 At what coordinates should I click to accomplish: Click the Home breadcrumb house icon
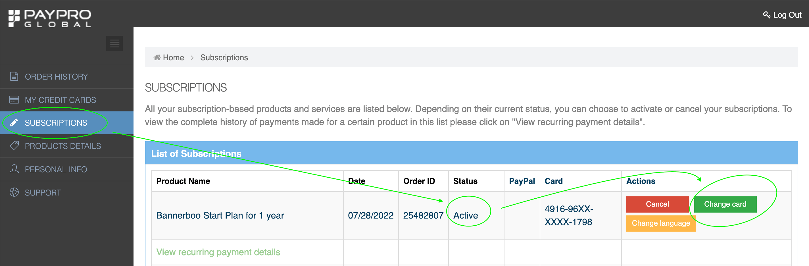[157, 57]
